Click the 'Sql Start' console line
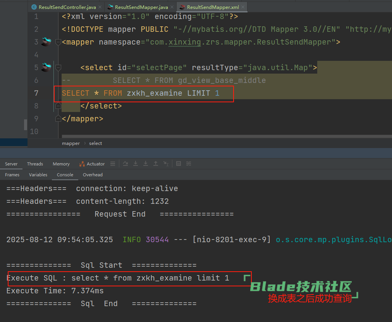392x322 pixels. pos(101,265)
